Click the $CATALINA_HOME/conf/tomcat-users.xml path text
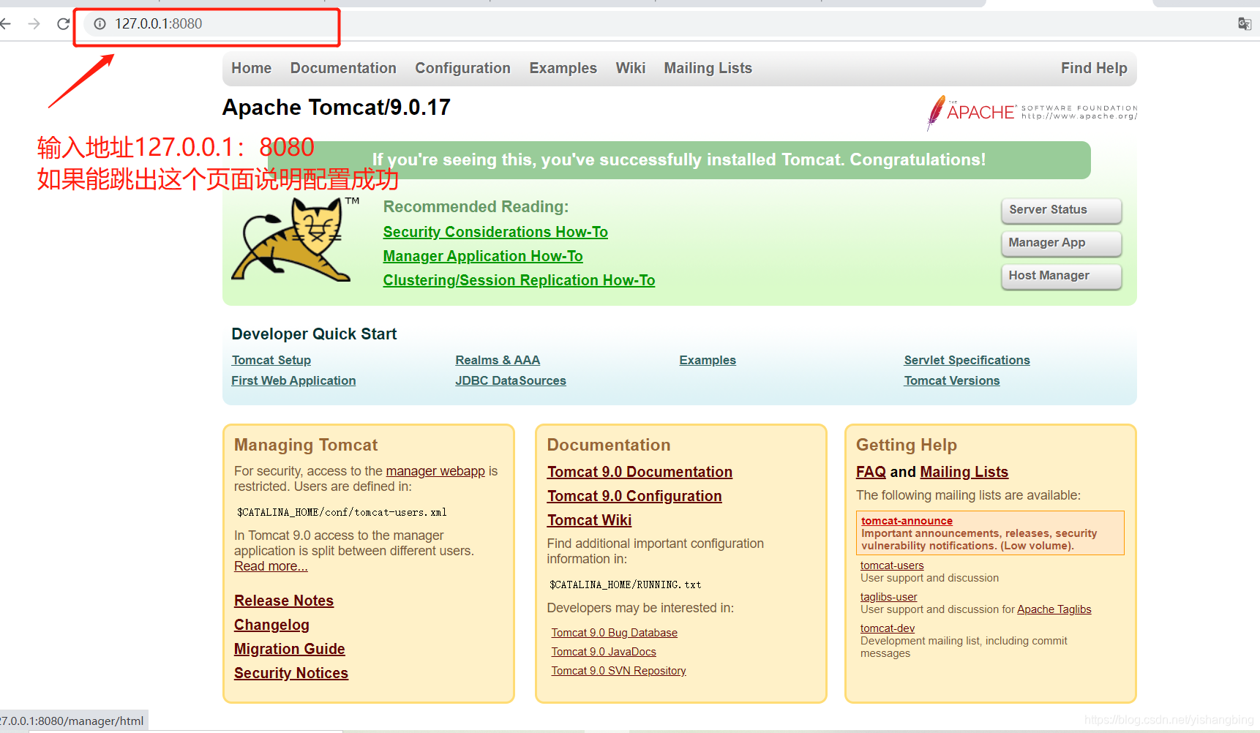This screenshot has height=733, width=1260. point(342,513)
